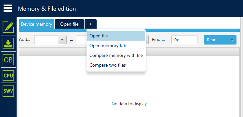Switch to the Device memory tab
The image size is (243, 117).
click(36, 24)
